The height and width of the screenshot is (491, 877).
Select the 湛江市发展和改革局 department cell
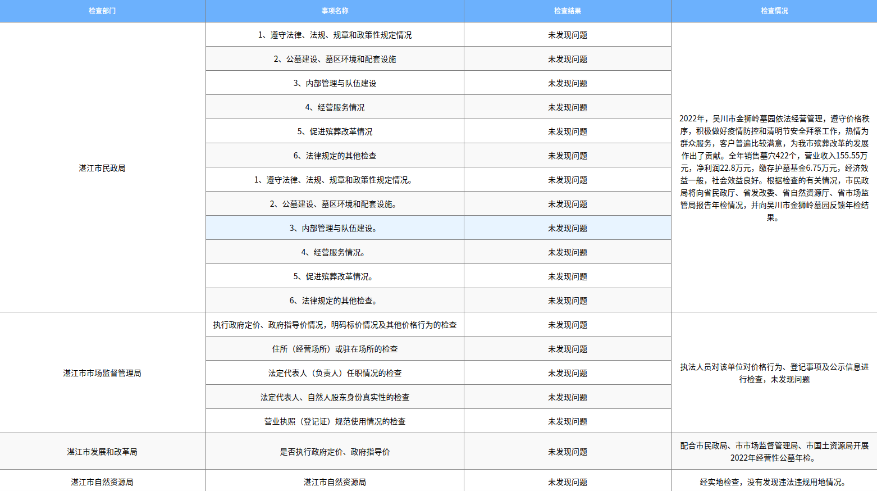click(103, 451)
